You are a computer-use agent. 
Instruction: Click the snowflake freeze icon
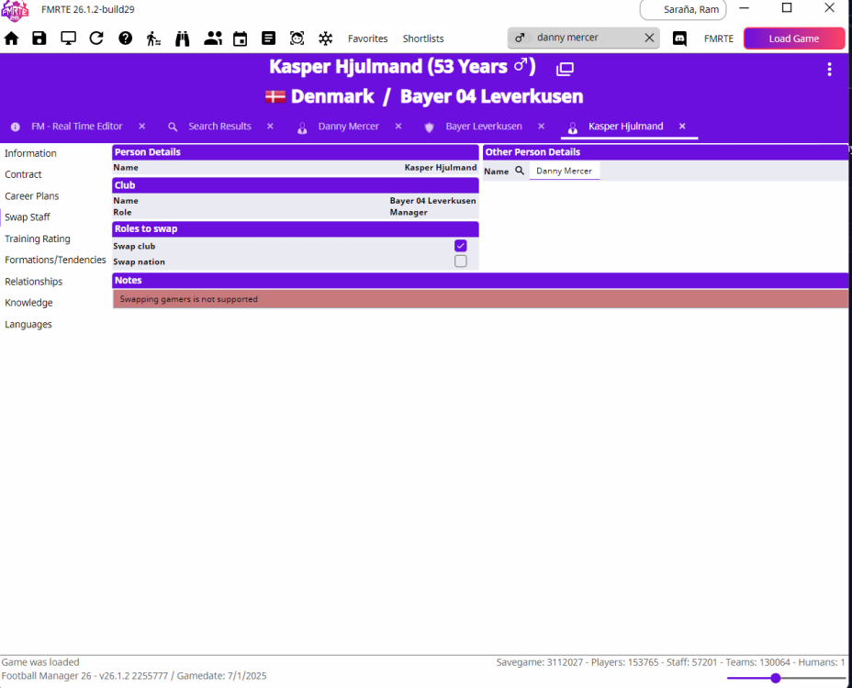pyautogui.click(x=325, y=39)
